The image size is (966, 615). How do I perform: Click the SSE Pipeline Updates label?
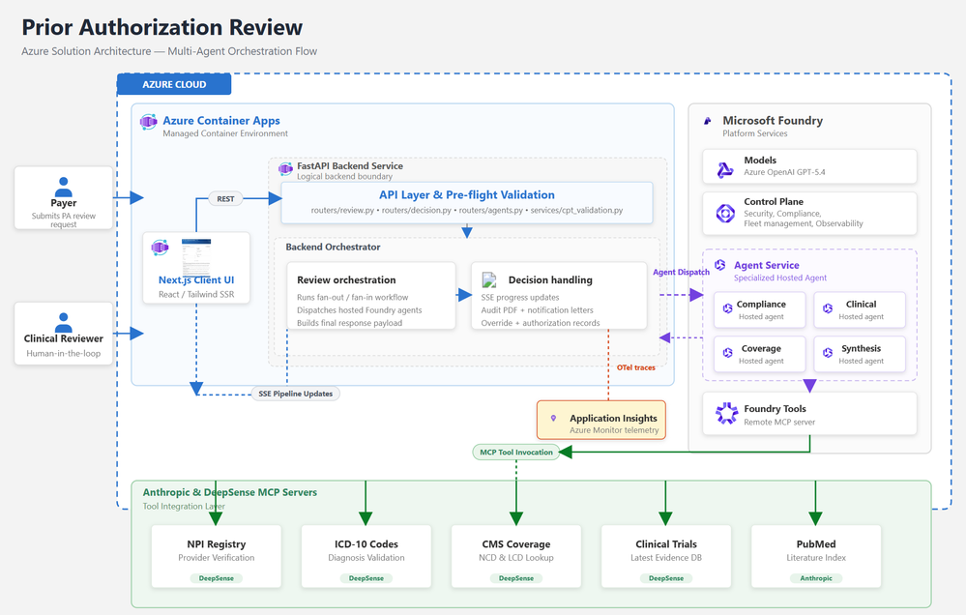coord(296,394)
